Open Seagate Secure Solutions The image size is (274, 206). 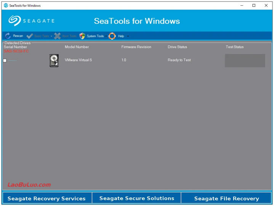pos(136,198)
